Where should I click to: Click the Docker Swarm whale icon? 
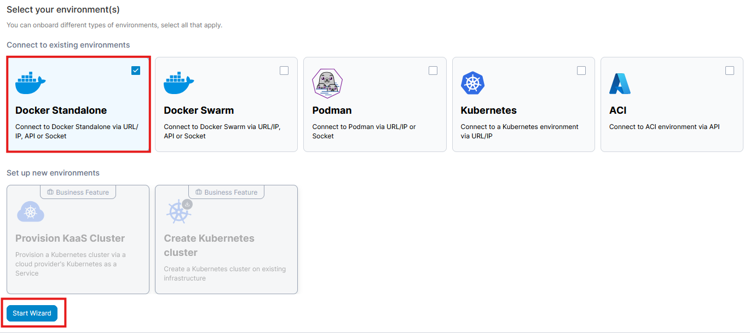tap(178, 83)
